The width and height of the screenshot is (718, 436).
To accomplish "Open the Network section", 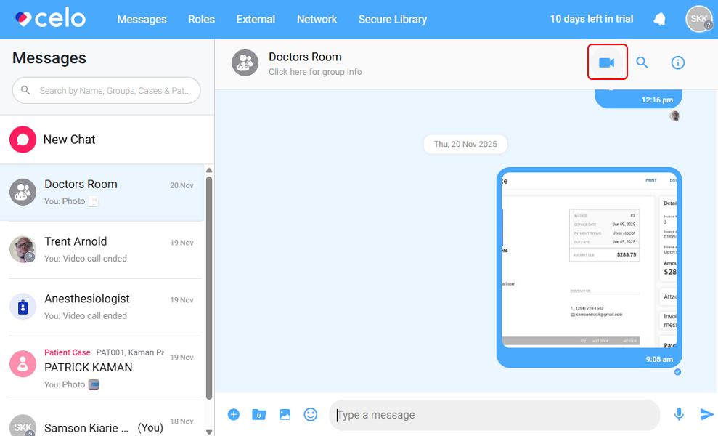I will click(317, 20).
